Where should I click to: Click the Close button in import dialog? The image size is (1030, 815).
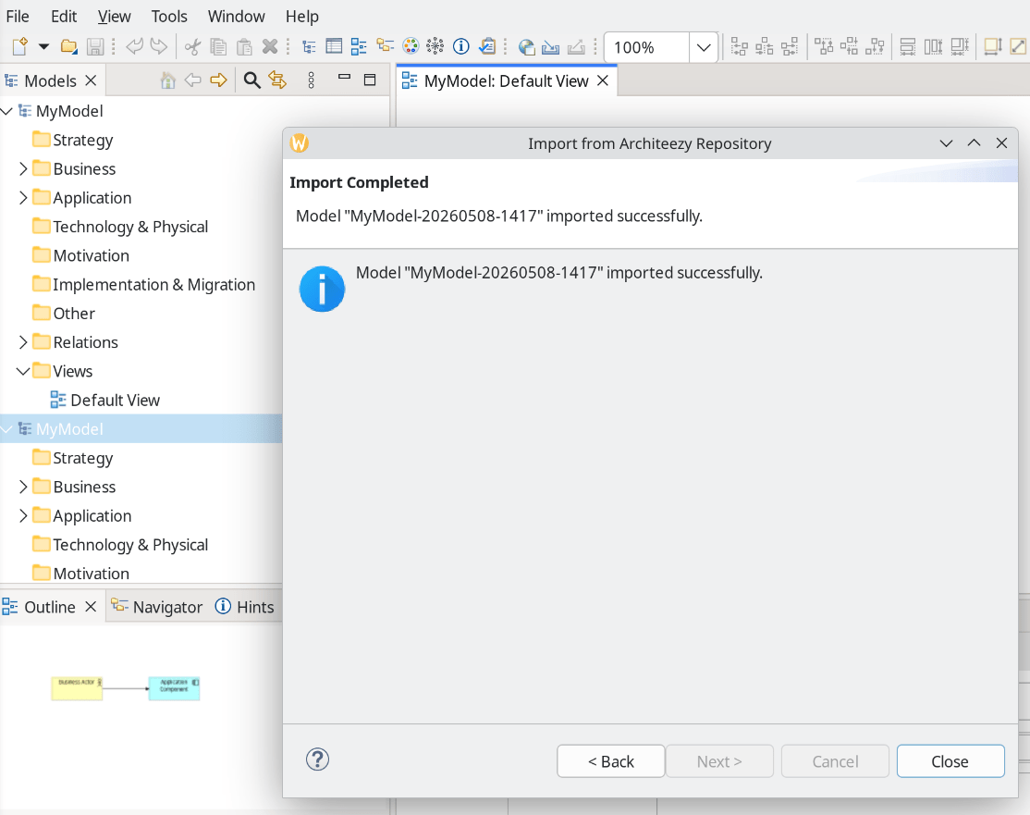click(x=950, y=761)
